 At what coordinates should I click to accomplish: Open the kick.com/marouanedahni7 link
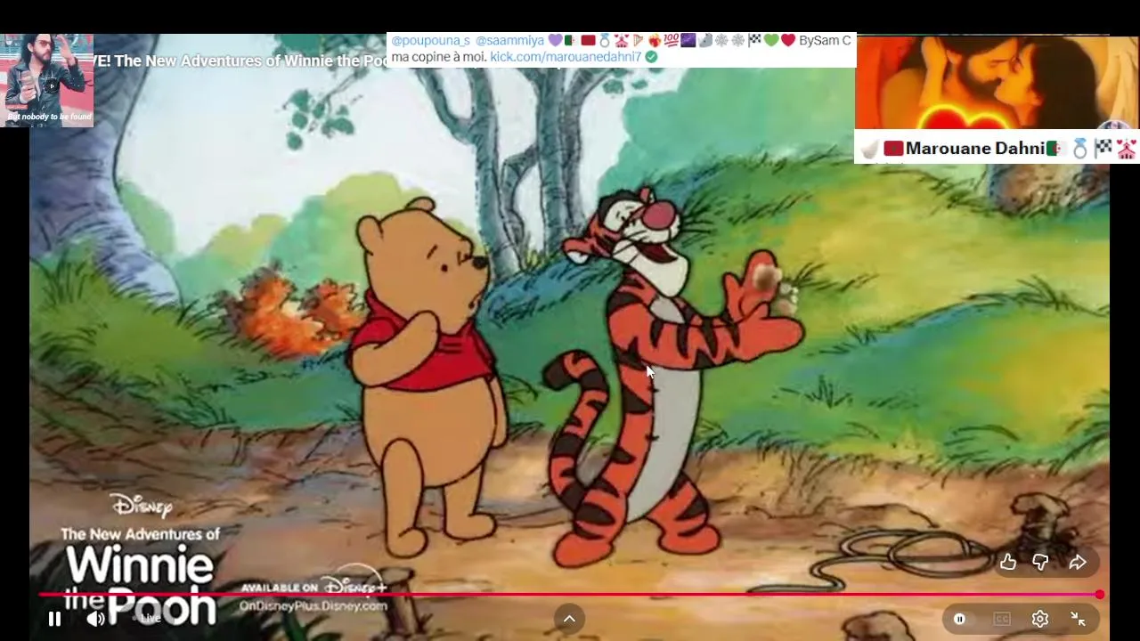[566, 56]
